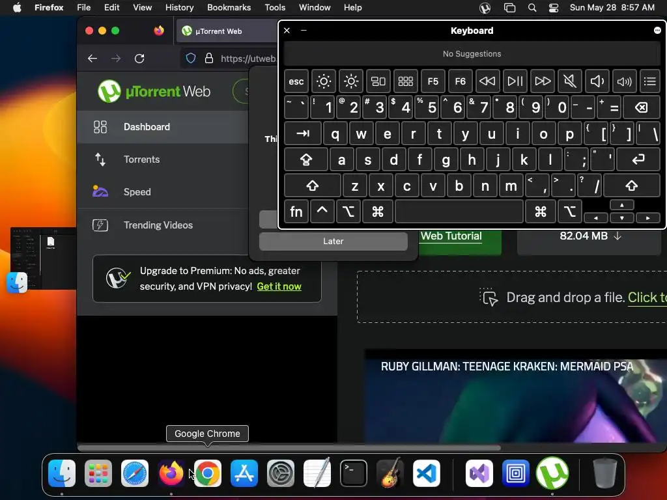Tap rewind media key
This screenshot has width=667, height=500.
pyautogui.click(x=487, y=81)
